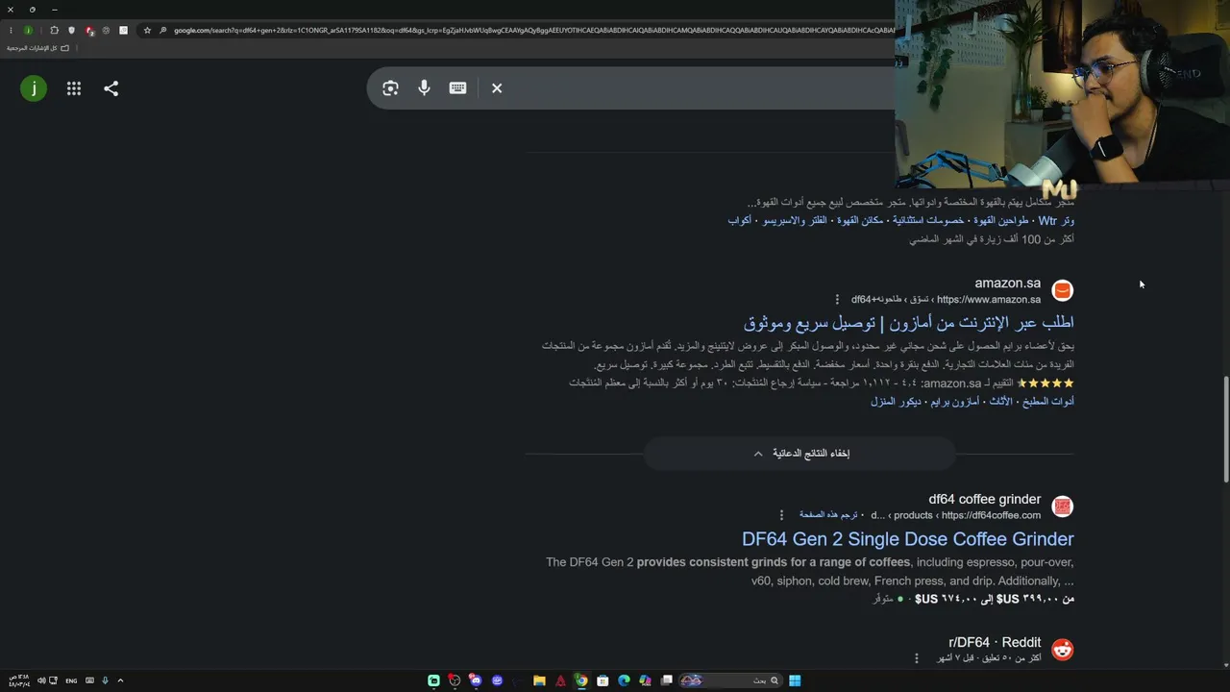Click the amazon.sa site favicon
The width and height of the screenshot is (1230, 692).
(1062, 290)
